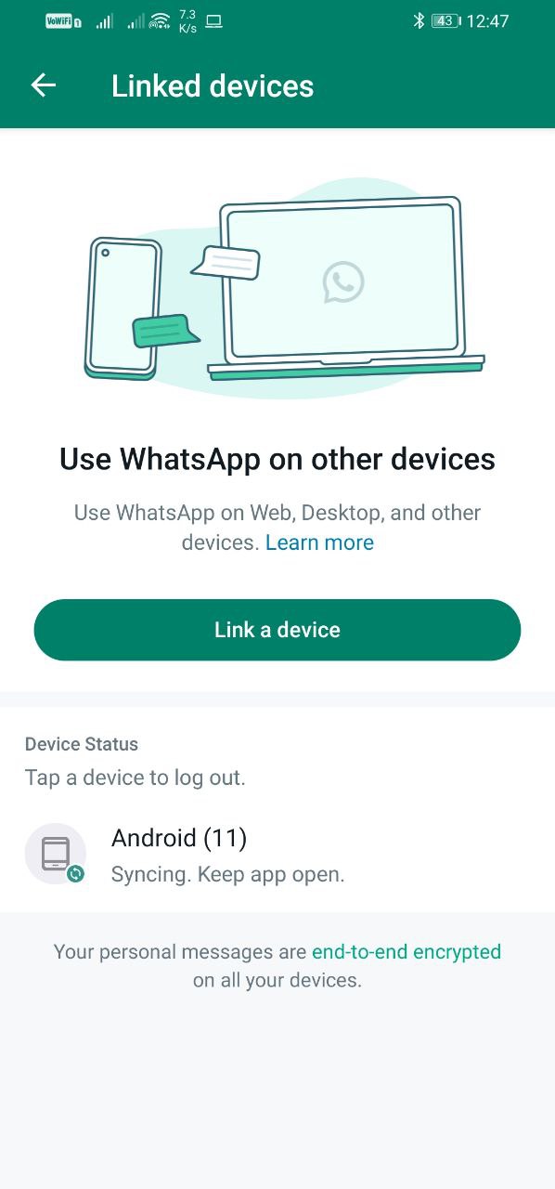This screenshot has height=1189, width=555.
Task: Tap the WhatsApp logo on laptop illustration
Action: point(343,281)
